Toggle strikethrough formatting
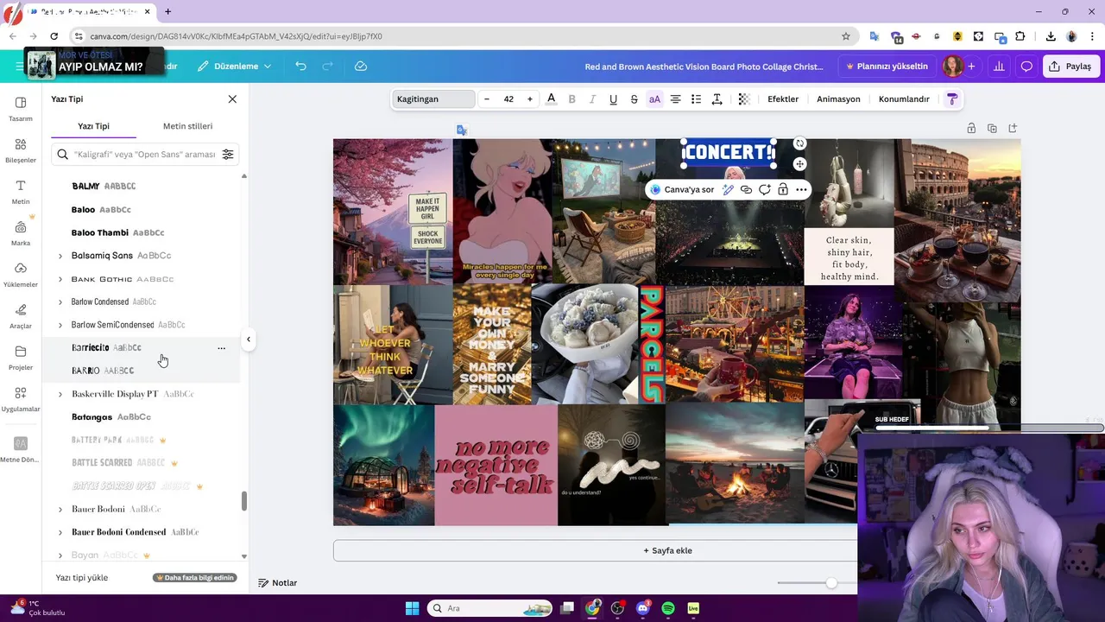 coord(634,99)
